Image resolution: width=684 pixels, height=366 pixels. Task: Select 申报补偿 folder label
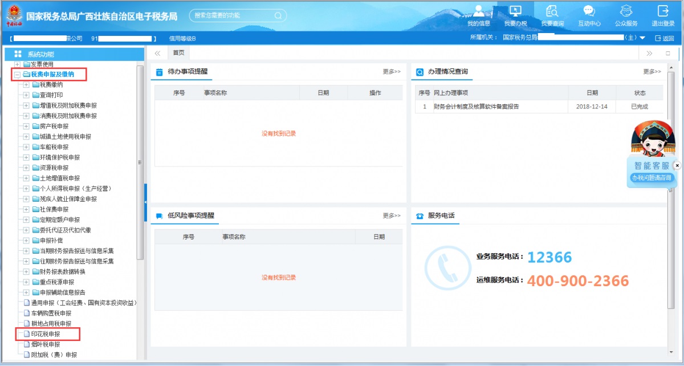pos(51,241)
